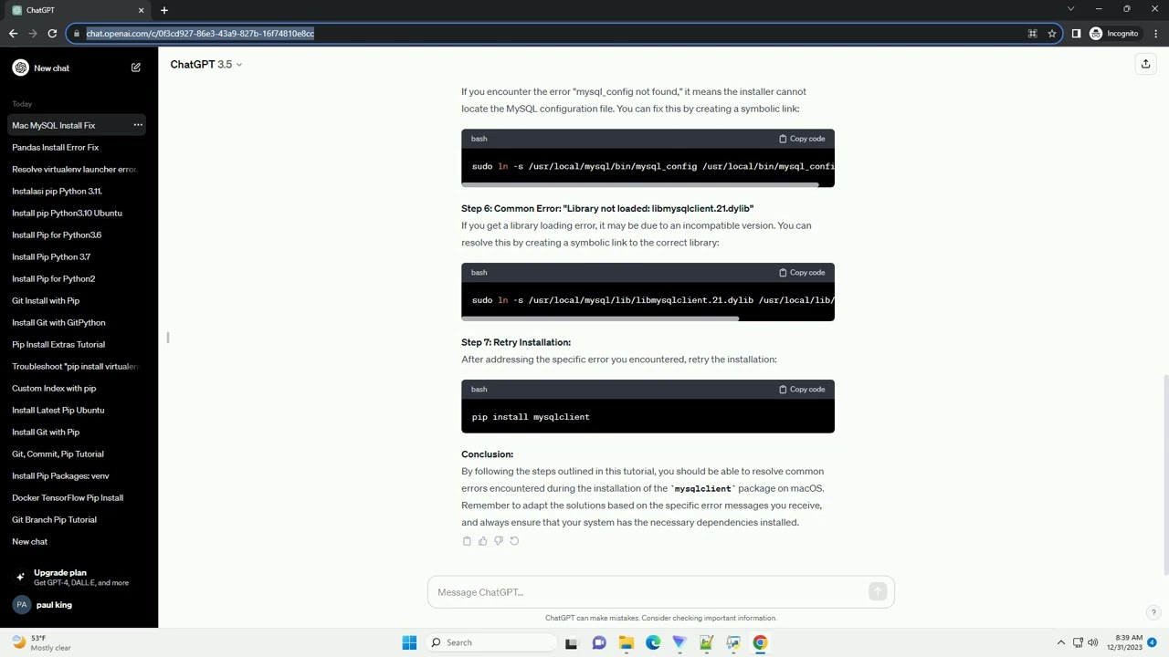
Task: Copy code for libmysqlclient symbolic link
Action: tap(802, 272)
